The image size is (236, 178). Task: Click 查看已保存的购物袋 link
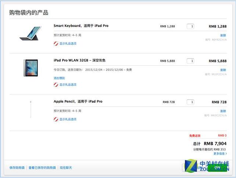pos(42,168)
